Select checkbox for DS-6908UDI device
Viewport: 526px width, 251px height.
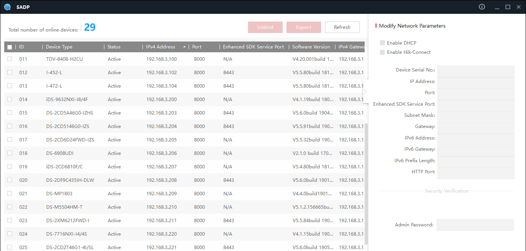[x=10, y=153]
